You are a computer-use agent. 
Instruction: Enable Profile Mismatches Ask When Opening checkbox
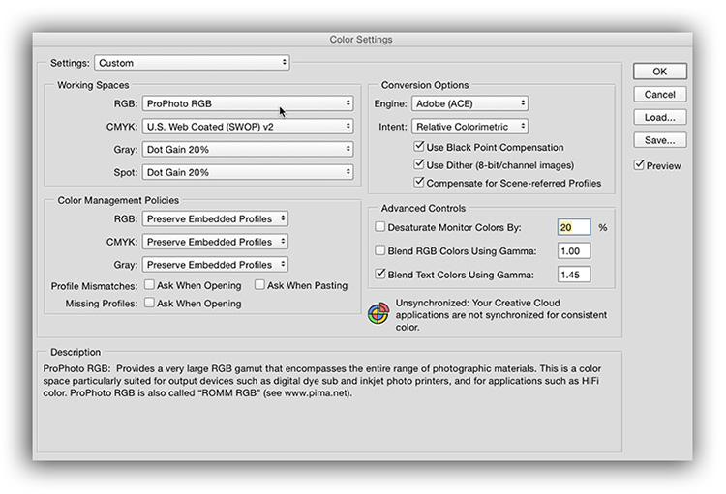click(x=149, y=285)
